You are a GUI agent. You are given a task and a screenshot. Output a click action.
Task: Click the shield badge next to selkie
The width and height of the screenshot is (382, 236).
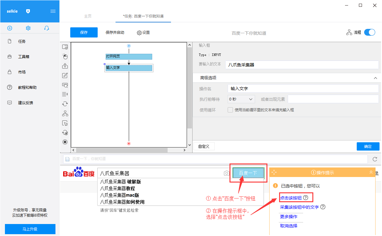(28, 11)
